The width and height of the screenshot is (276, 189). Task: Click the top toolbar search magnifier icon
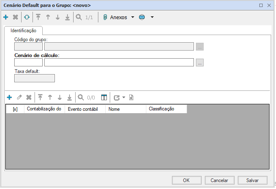pyautogui.click(x=78, y=18)
